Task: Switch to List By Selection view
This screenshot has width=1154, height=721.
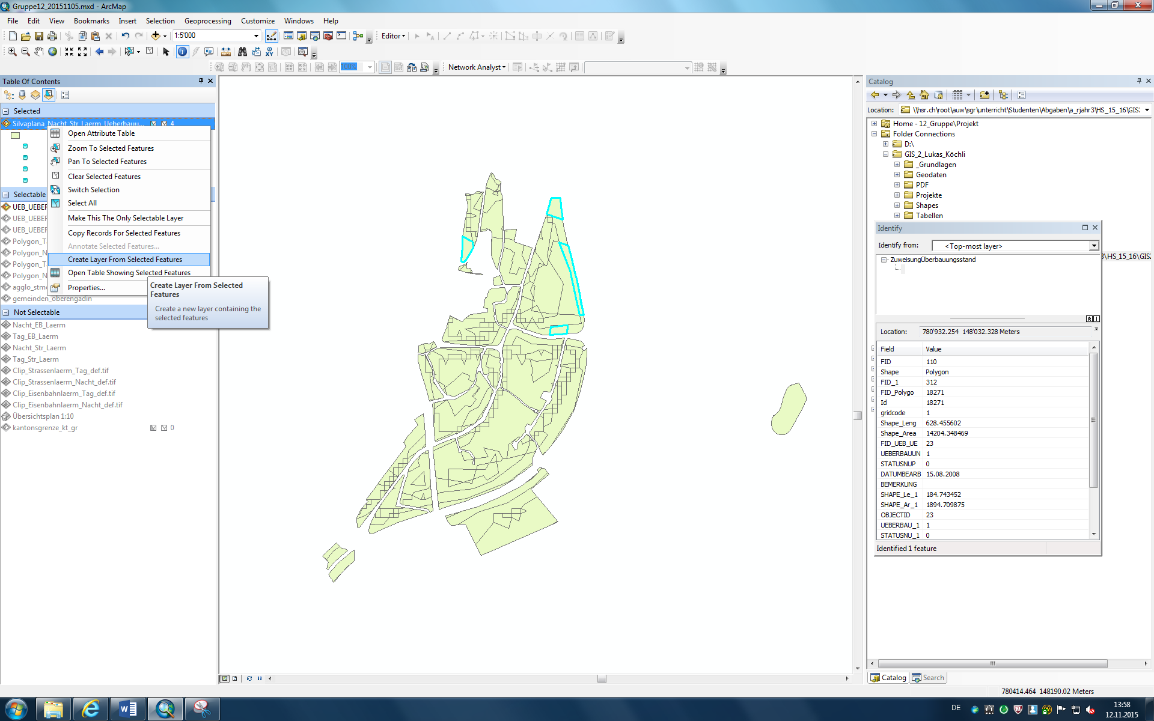Action: click(x=49, y=95)
